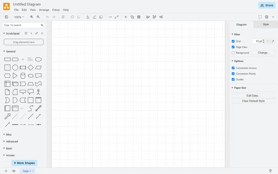Image resolution: width=278 pixels, height=174 pixels.
Task: Switch to the Style tab
Action: click(x=266, y=25)
